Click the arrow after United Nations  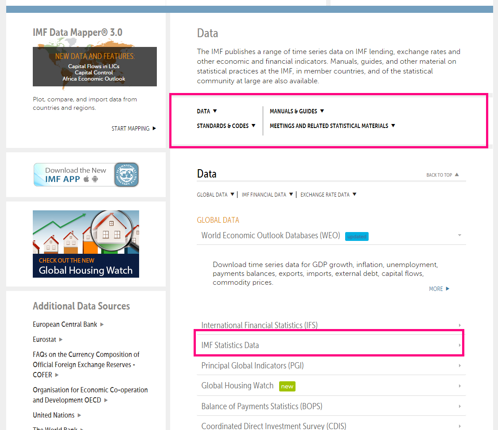(x=79, y=415)
